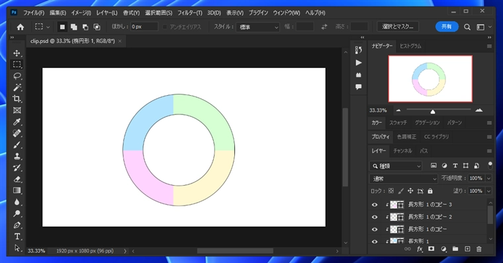503x263 pixels.
Task: Select the Eyedropper tool
Action: click(x=17, y=122)
